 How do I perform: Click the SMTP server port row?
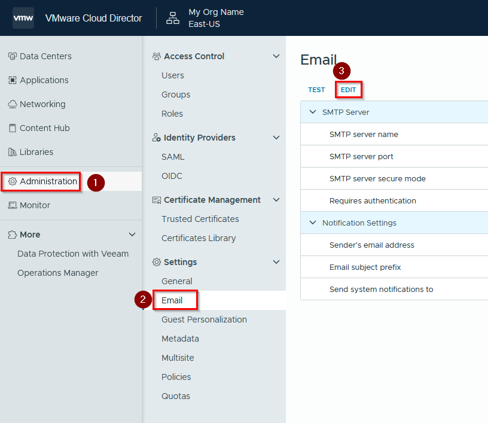click(x=394, y=156)
